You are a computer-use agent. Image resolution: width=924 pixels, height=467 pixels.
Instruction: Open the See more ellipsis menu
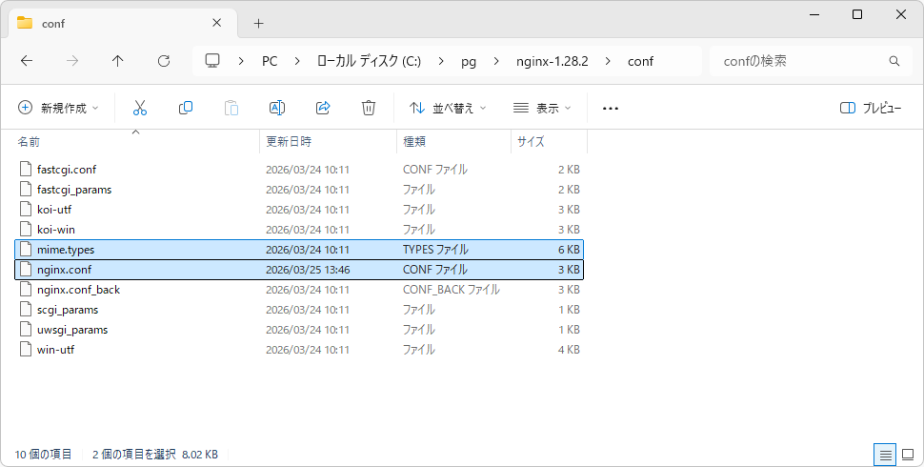[611, 109]
